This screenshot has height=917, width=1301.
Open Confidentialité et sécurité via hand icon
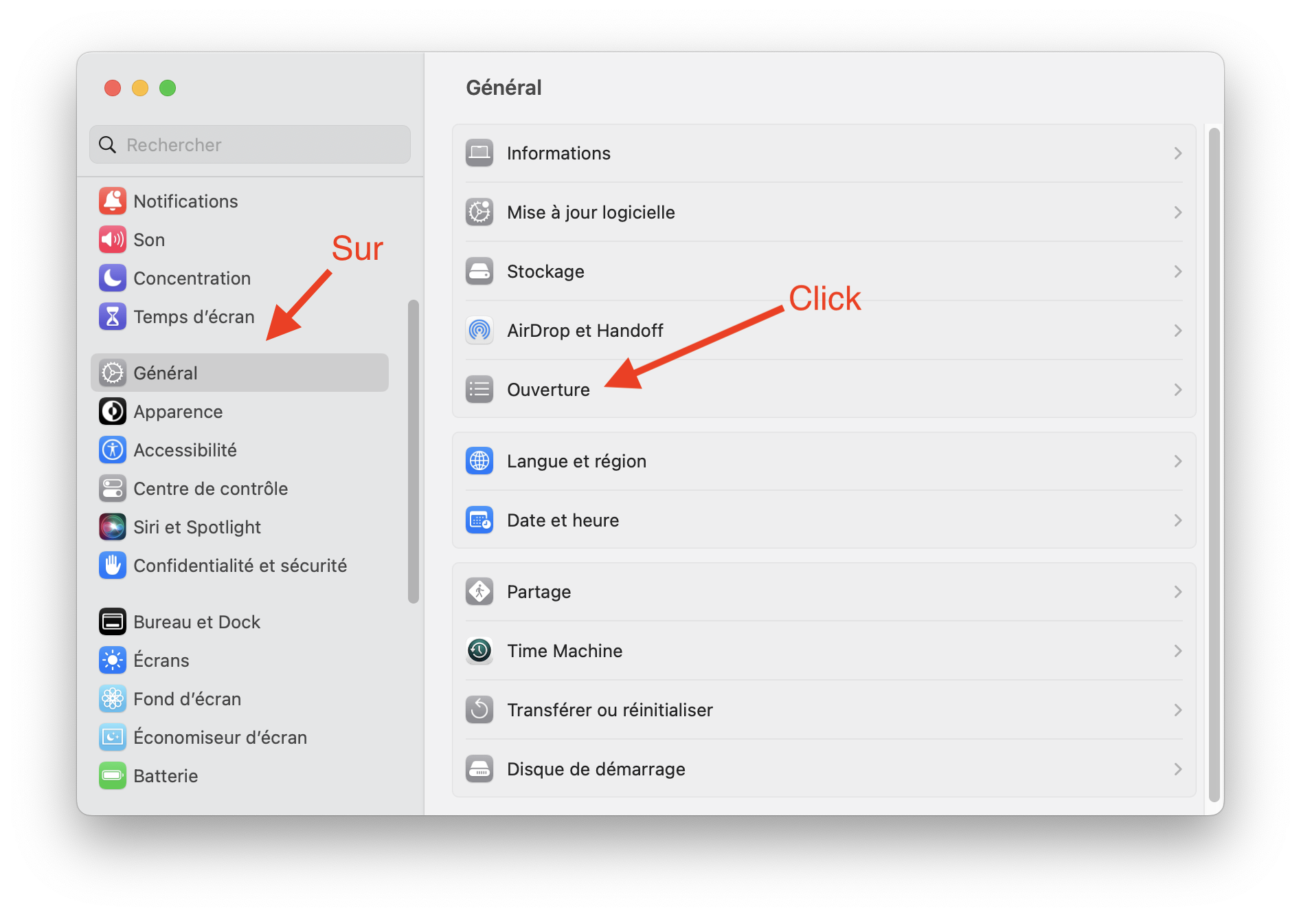pyautogui.click(x=113, y=565)
